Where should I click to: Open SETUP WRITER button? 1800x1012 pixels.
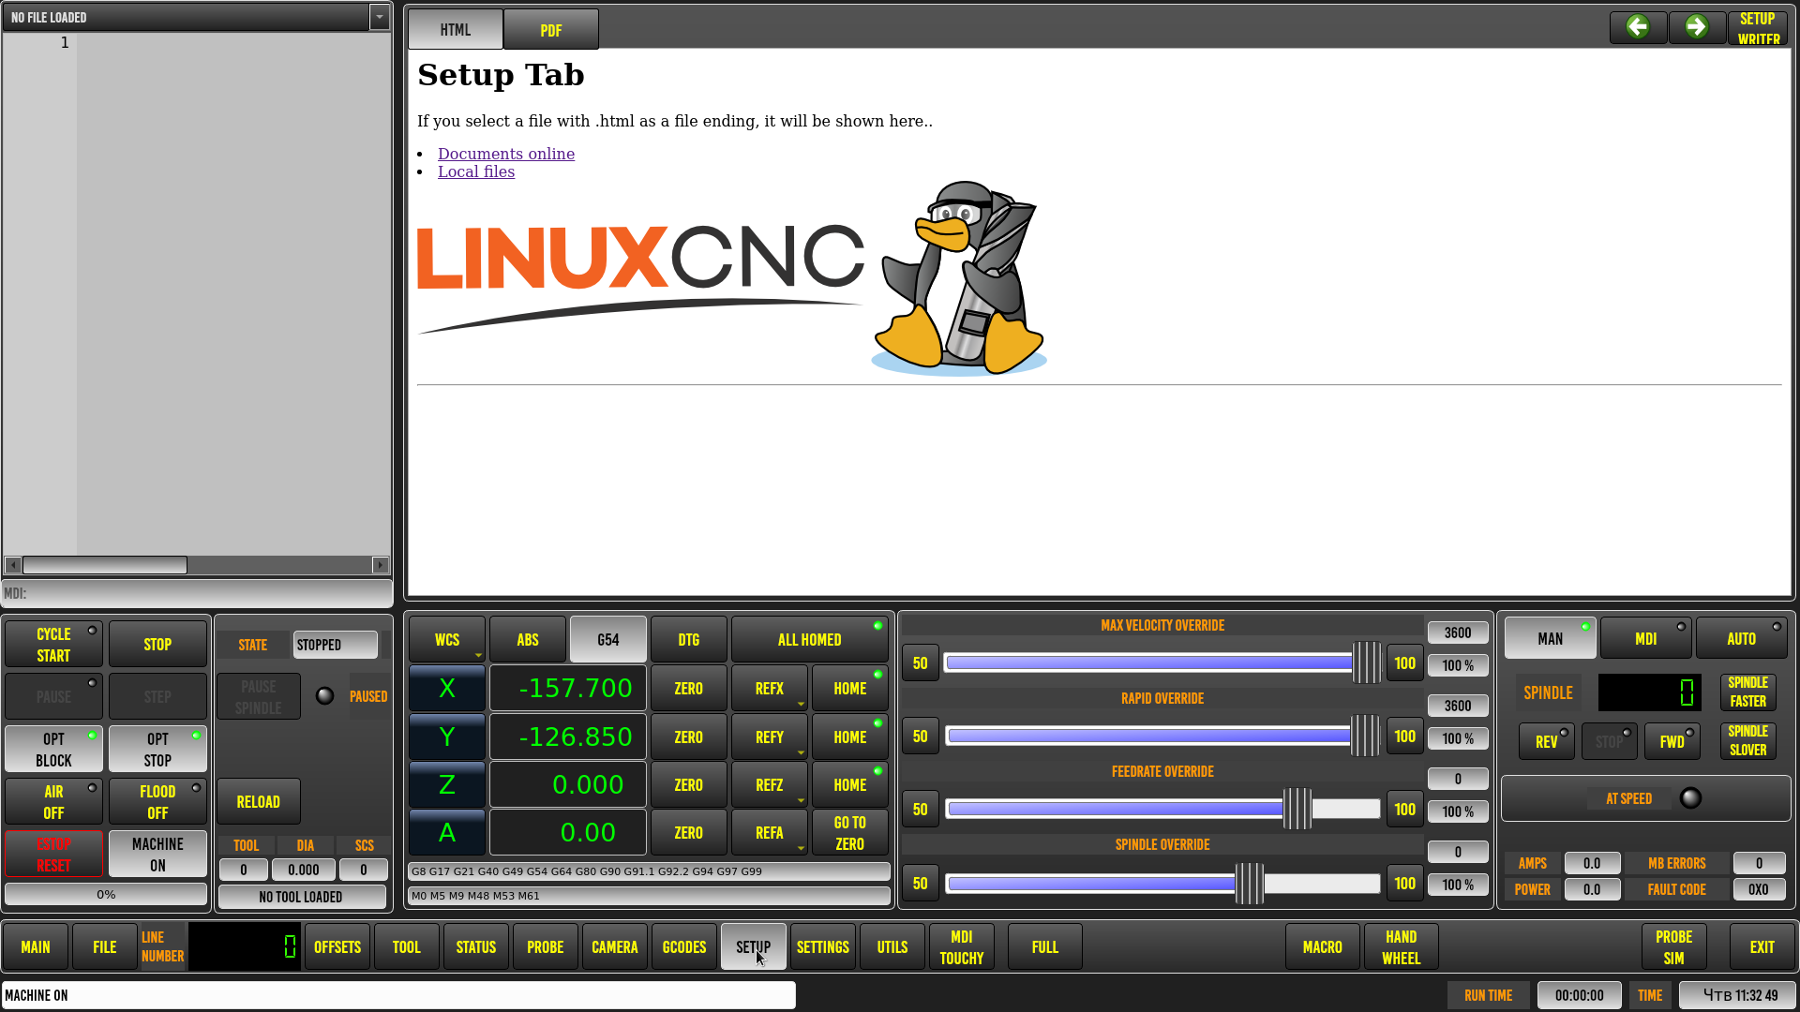(x=1758, y=28)
